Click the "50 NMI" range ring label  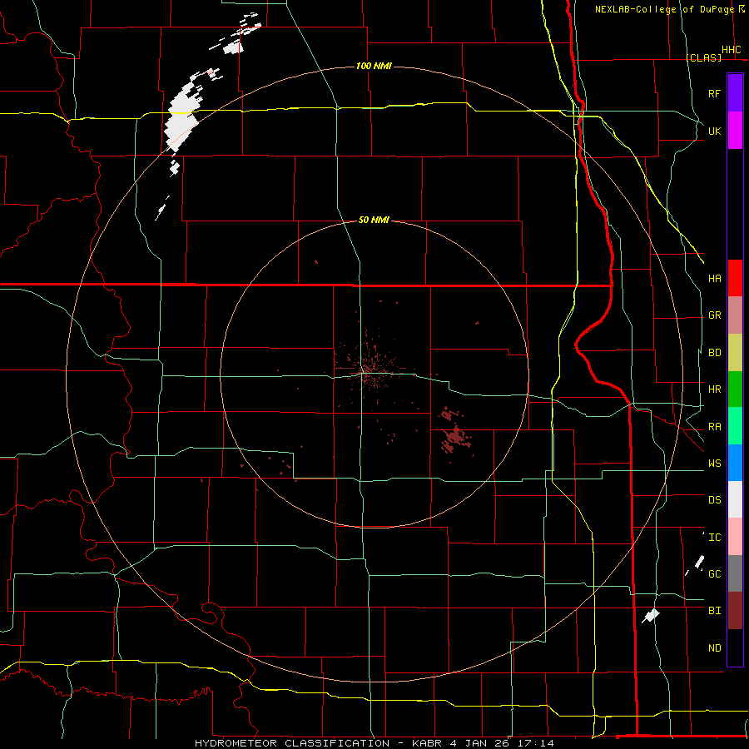pyautogui.click(x=374, y=220)
